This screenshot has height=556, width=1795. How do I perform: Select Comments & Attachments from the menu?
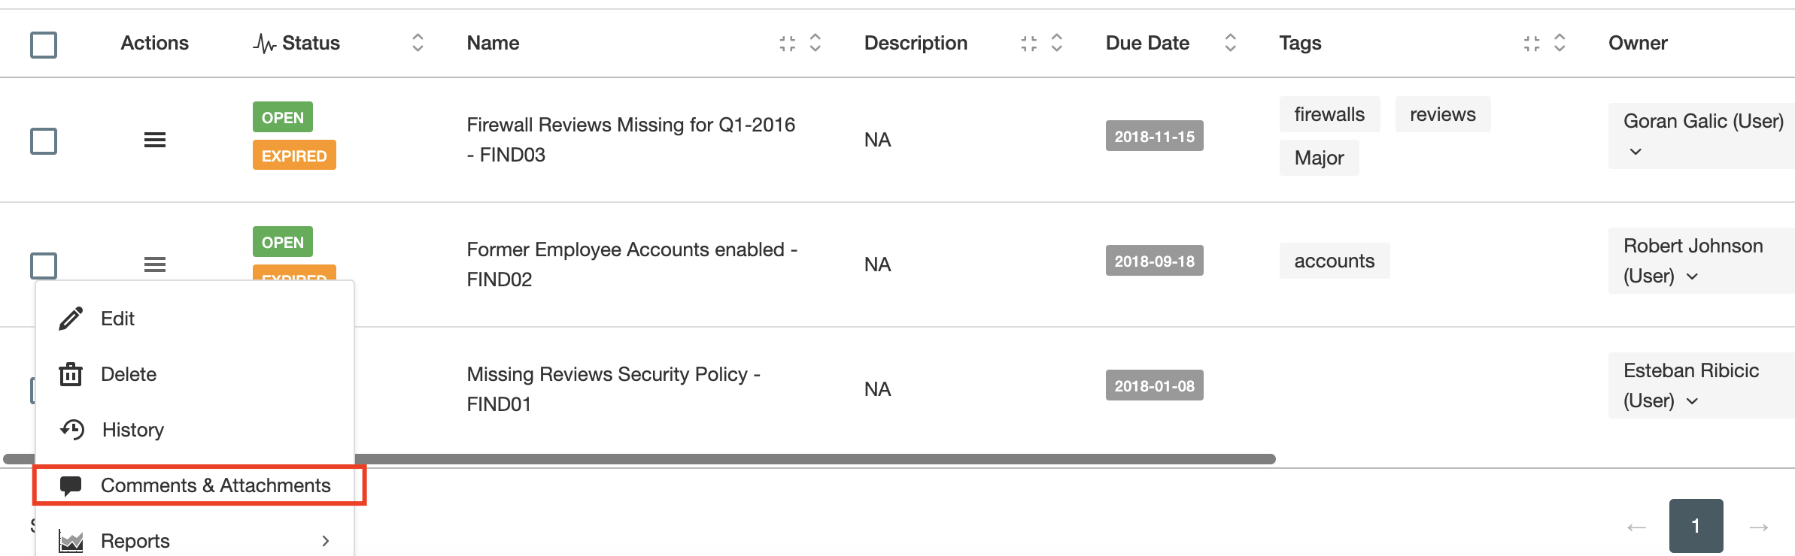215,485
